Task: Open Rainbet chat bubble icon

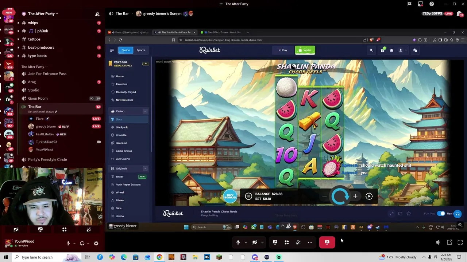Action: coord(415,50)
